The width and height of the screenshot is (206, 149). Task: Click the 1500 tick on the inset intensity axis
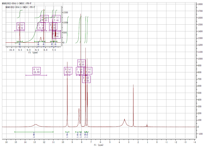pos(66,12)
